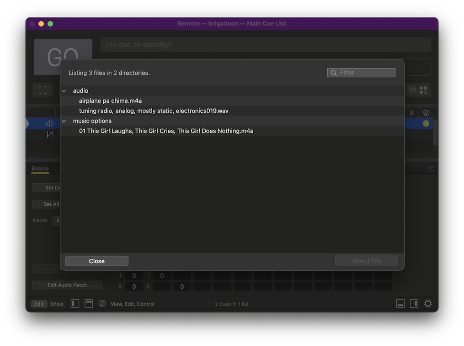Select the speaker icon on the audio cue
The height and width of the screenshot is (346, 464).
click(49, 123)
